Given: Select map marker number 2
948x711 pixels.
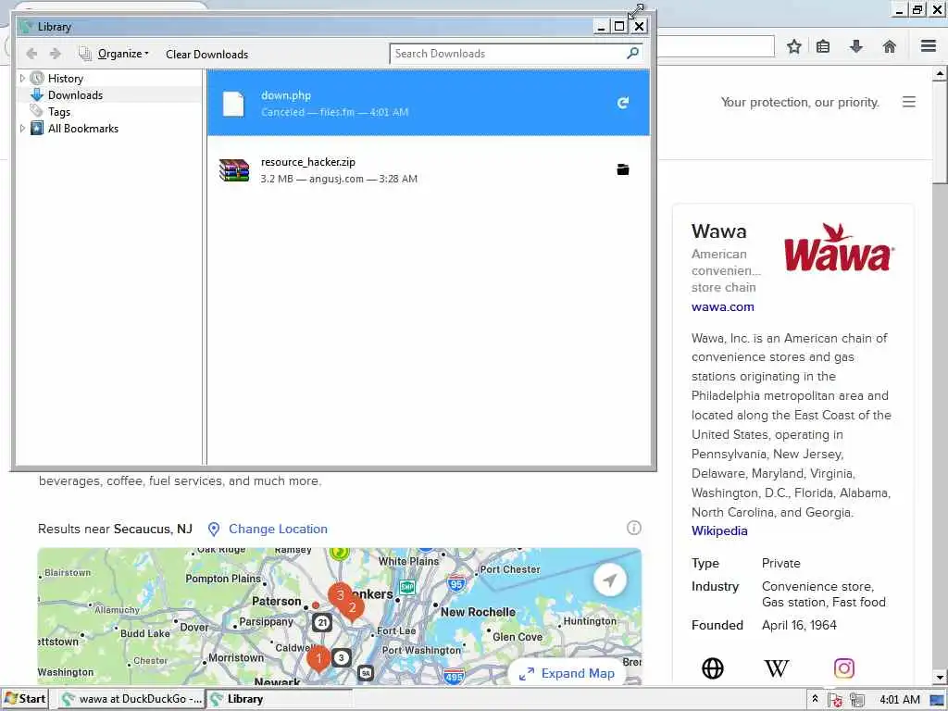Looking at the screenshot, I should [353, 608].
